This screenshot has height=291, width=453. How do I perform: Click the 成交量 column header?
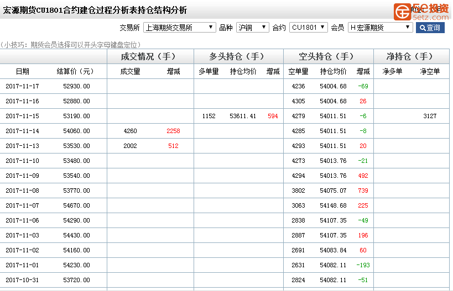130,71
